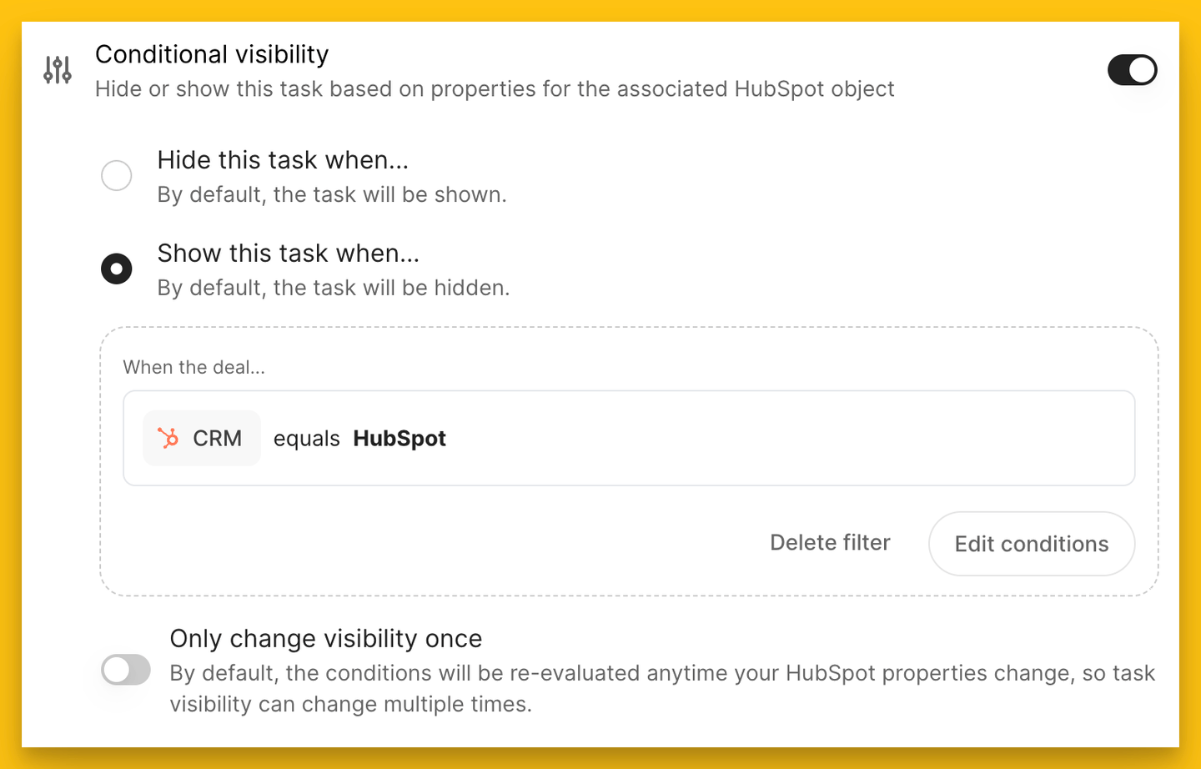Select the 'Hide this task when...' radio button
This screenshot has width=1201, height=769.
[x=117, y=176]
